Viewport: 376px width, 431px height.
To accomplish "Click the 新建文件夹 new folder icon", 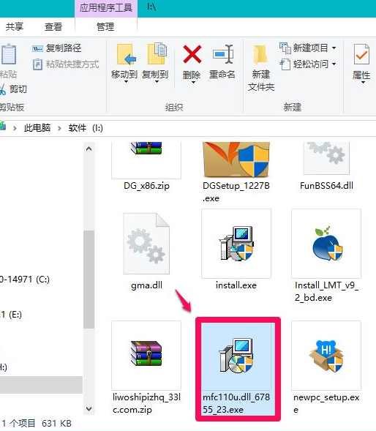I will click(260, 54).
